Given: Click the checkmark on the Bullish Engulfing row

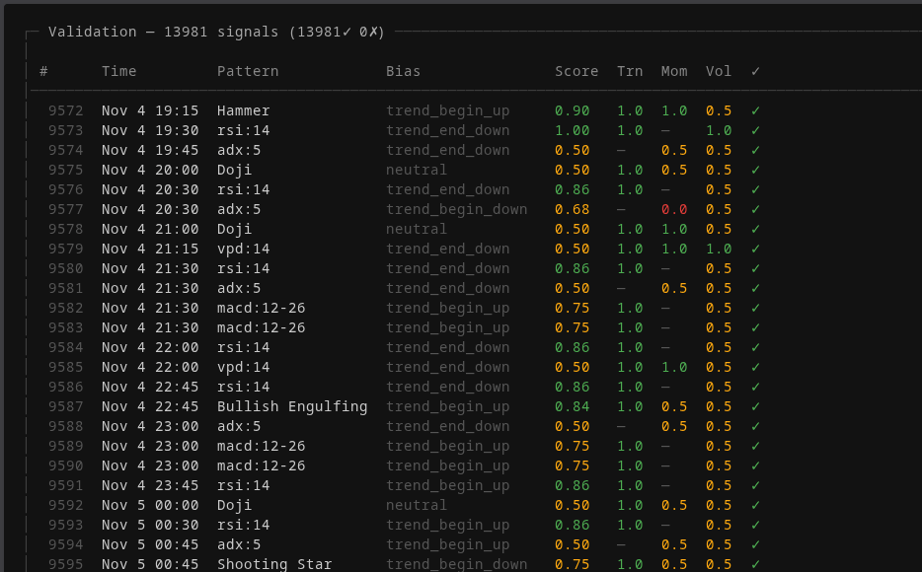Looking at the screenshot, I should click(753, 406).
